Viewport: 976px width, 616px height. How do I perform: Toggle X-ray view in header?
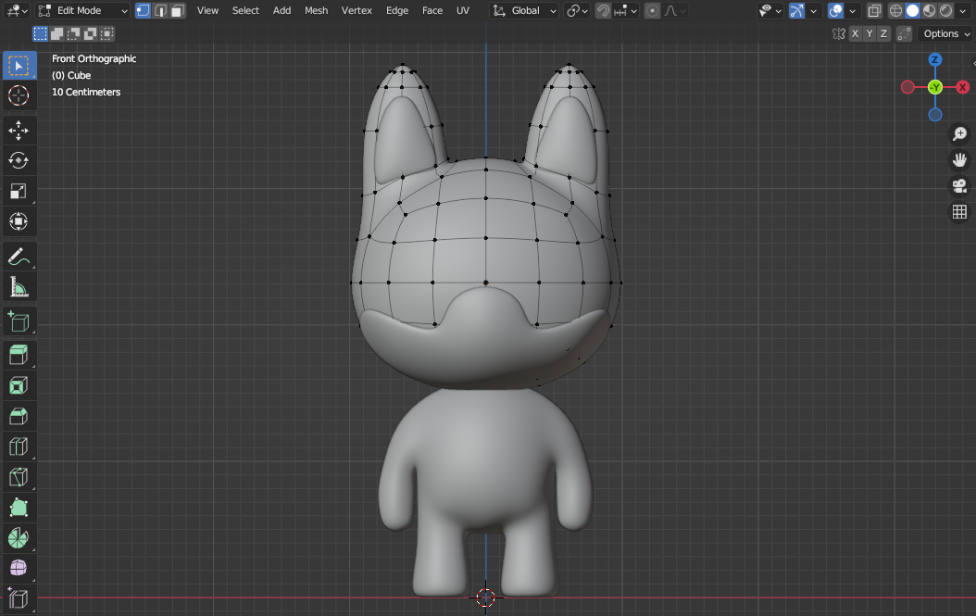point(874,11)
